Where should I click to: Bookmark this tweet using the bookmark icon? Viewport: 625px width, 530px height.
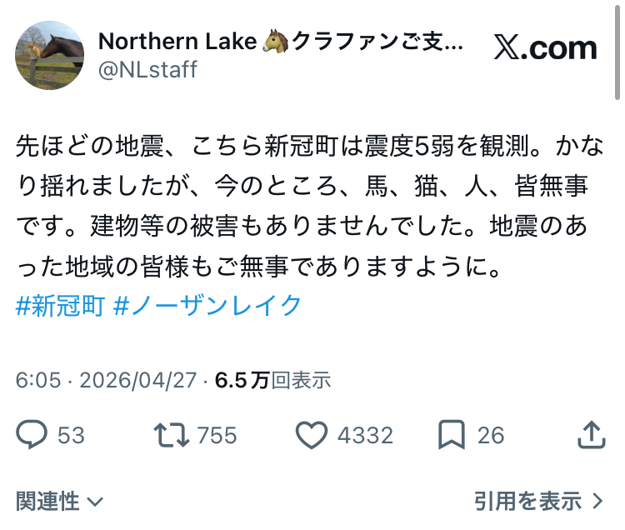(451, 433)
